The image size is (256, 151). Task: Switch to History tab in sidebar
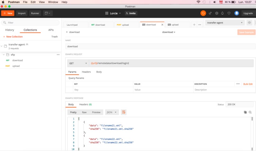coord(10,30)
